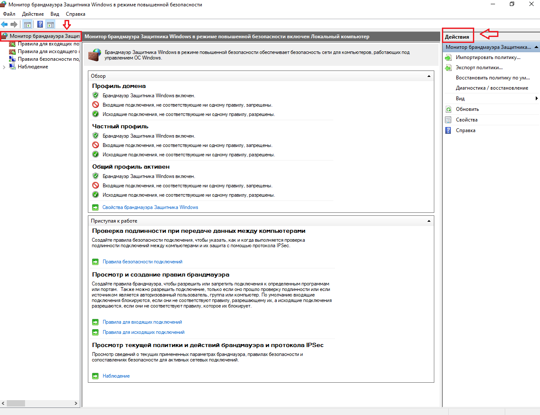Screen dimensions: 540x415
Task: Click green arrow icon beside Наблюдение link
Action: (x=95, y=376)
